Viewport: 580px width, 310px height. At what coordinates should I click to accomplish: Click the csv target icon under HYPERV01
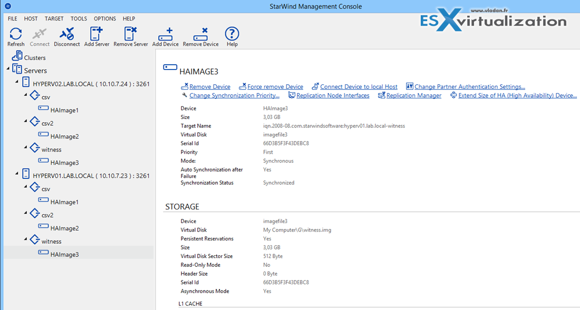pyautogui.click(x=34, y=187)
